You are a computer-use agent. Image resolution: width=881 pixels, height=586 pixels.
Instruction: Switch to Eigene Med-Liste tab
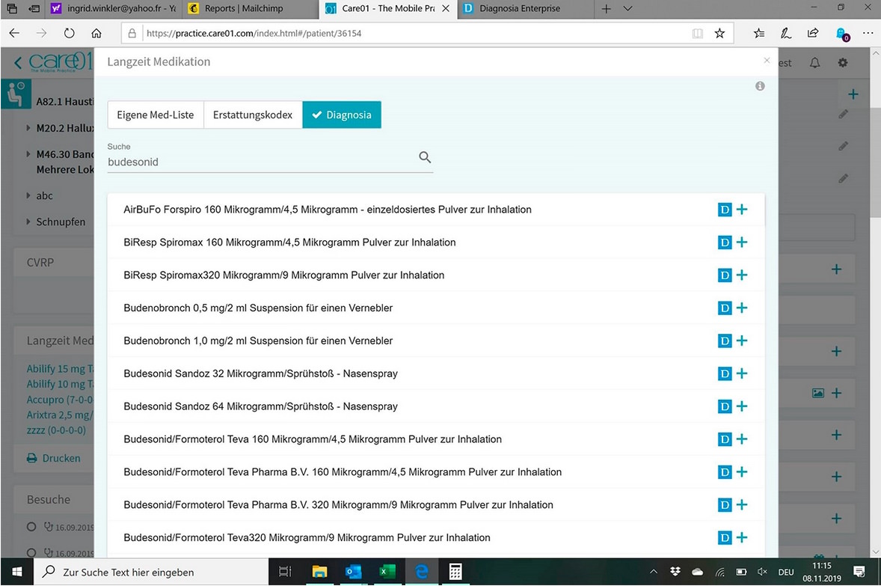coord(155,115)
